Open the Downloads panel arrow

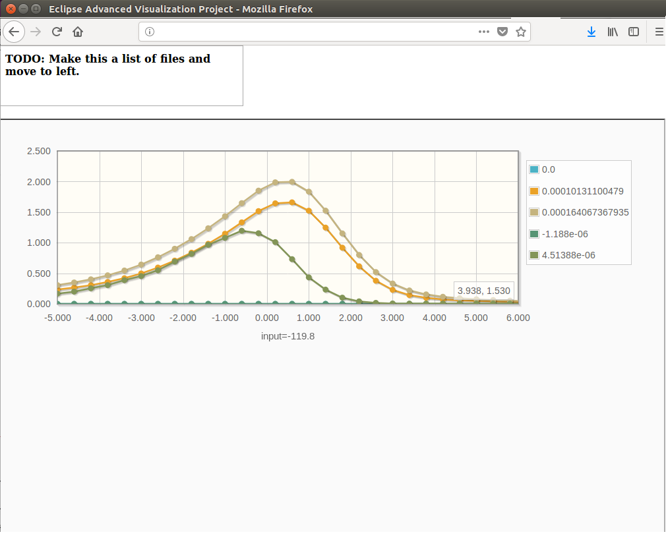tap(591, 32)
